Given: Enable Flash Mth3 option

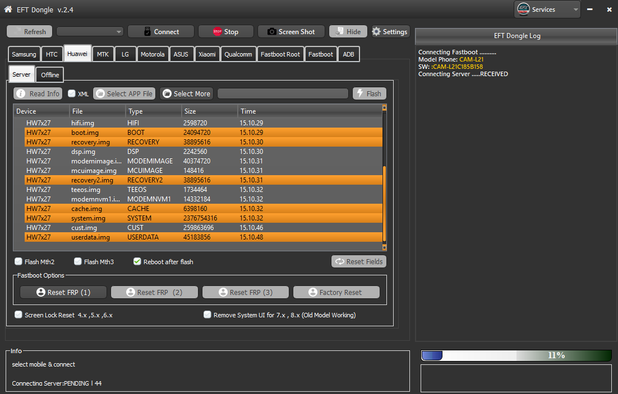Looking at the screenshot, I should coord(77,261).
